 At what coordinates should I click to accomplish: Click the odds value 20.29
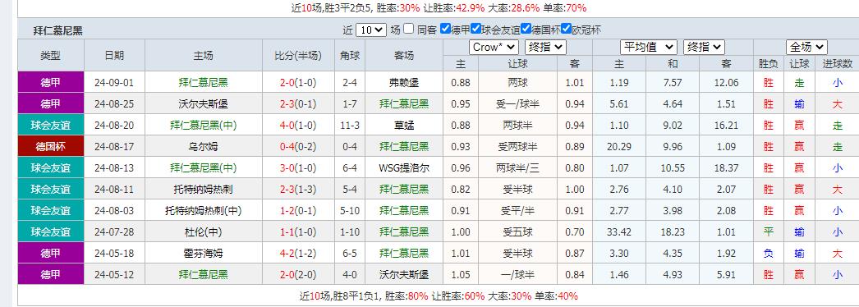619,147
